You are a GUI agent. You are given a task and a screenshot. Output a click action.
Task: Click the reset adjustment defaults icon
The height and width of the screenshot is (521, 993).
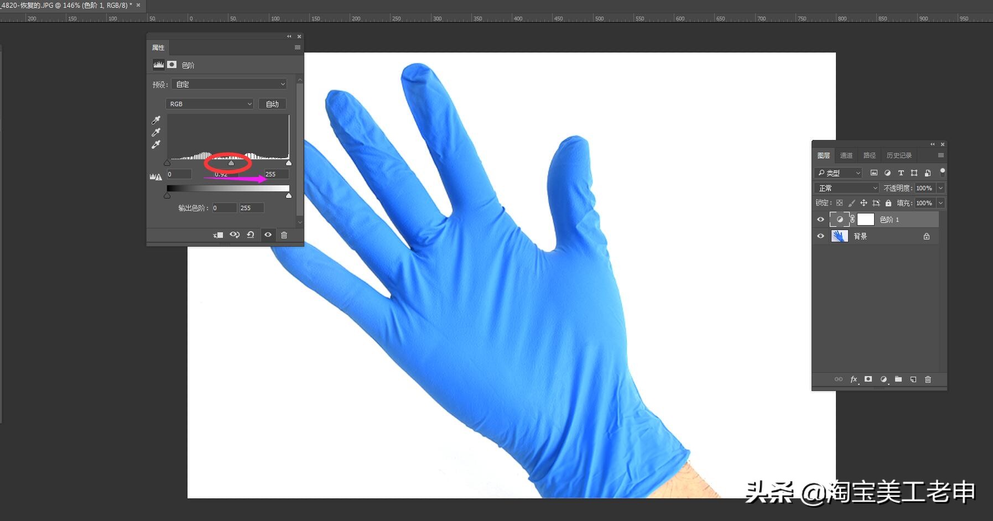tap(251, 235)
